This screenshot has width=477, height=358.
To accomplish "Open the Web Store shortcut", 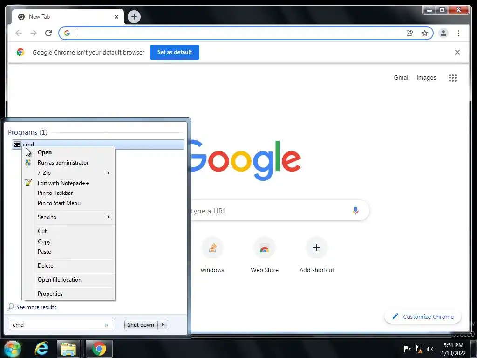I will (265, 255).
